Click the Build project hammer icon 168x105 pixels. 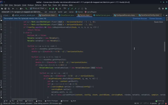pos(26,9)
